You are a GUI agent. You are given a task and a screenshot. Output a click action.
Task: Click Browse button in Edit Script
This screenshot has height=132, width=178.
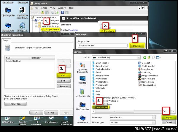pyautogui.click(x=137, y=46)
